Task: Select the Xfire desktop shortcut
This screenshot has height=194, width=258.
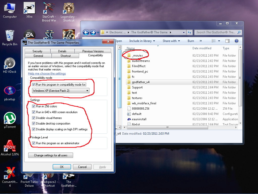Action: (x=29, y=10)
